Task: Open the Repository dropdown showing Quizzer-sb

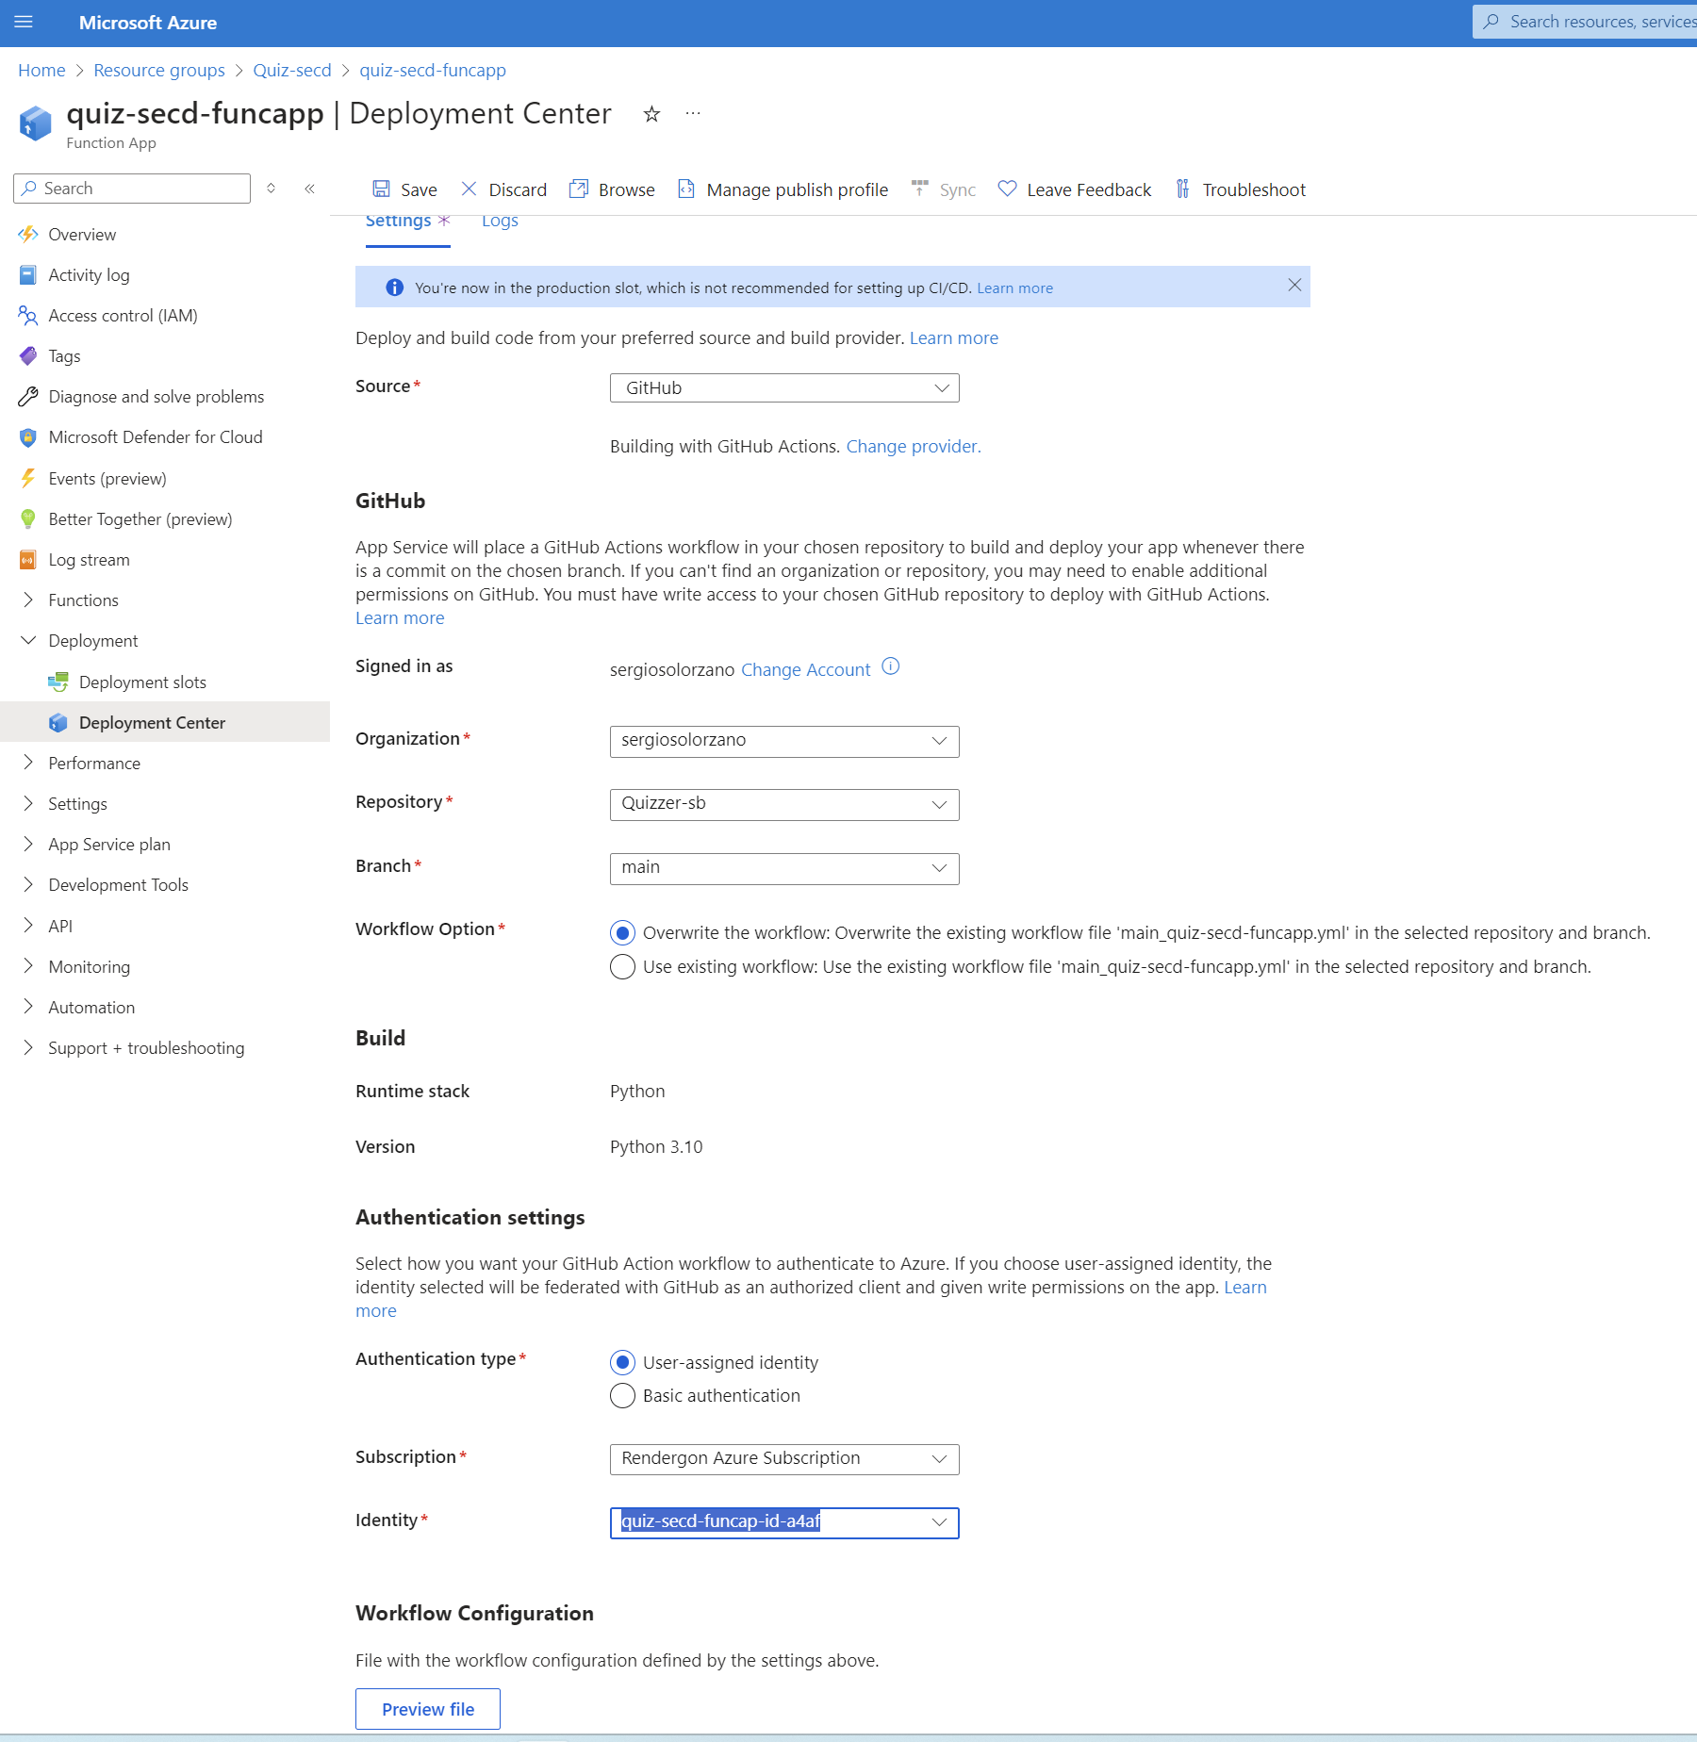Action: (784, 804)
